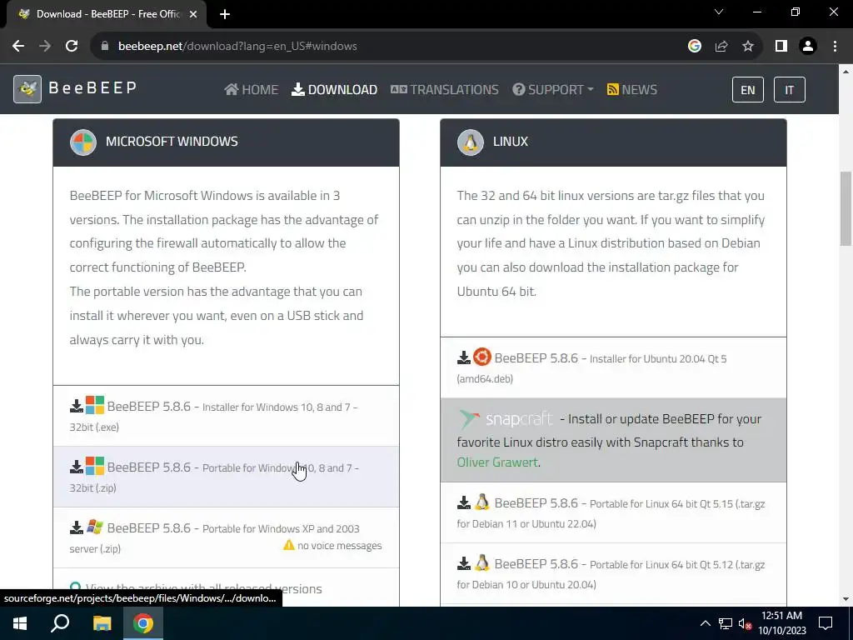Image resolution: width=853 pixels, height=640 pixels.
Task: Click the browser forward arrow
Action: [x=45, y=47]
